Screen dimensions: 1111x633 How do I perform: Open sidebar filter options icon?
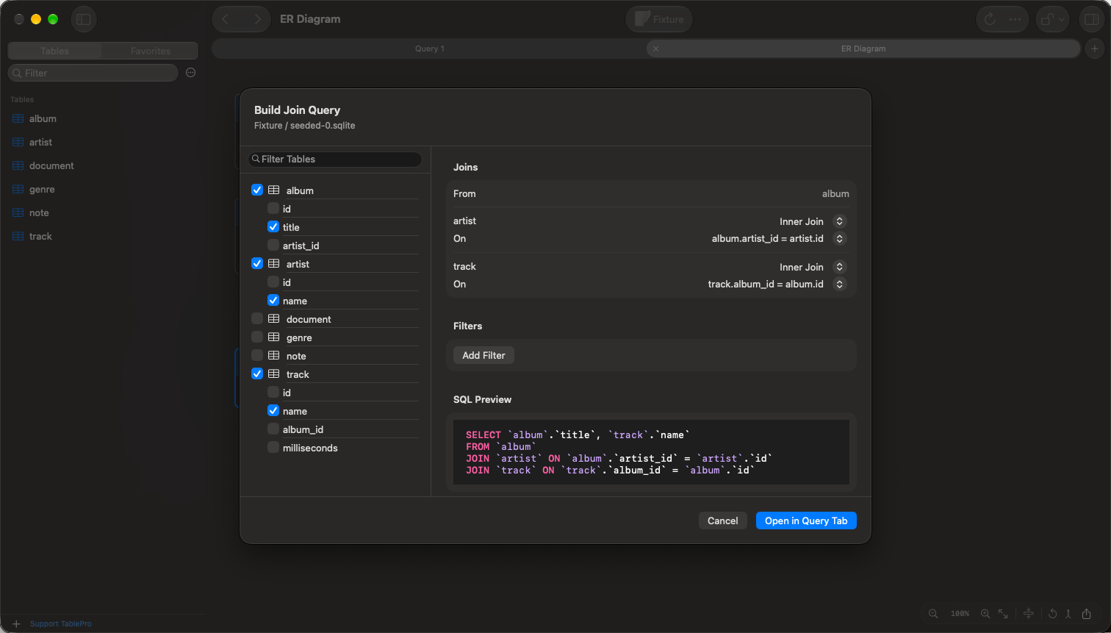(191, 73)
